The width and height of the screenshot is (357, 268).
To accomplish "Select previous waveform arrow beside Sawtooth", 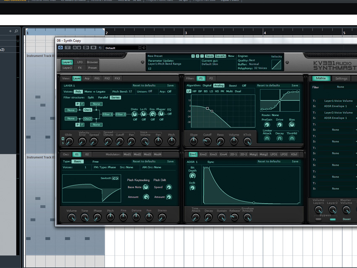I will coord(113,178).
